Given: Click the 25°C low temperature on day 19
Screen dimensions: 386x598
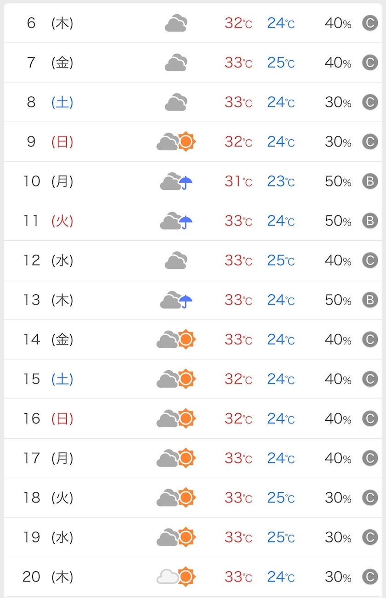Looking at the screenshot, I should pos(281,537).
